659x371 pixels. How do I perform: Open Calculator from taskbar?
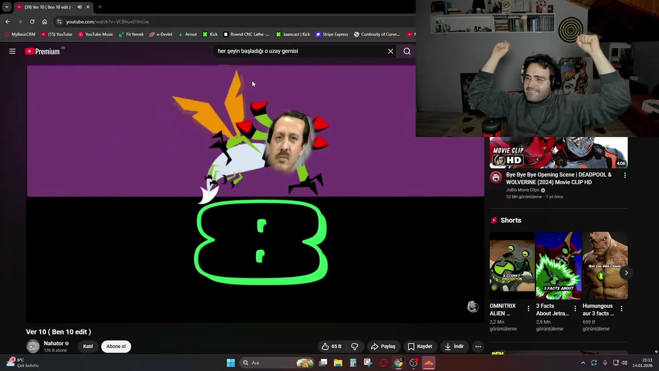pyautogui.click(x=353, y=363)
